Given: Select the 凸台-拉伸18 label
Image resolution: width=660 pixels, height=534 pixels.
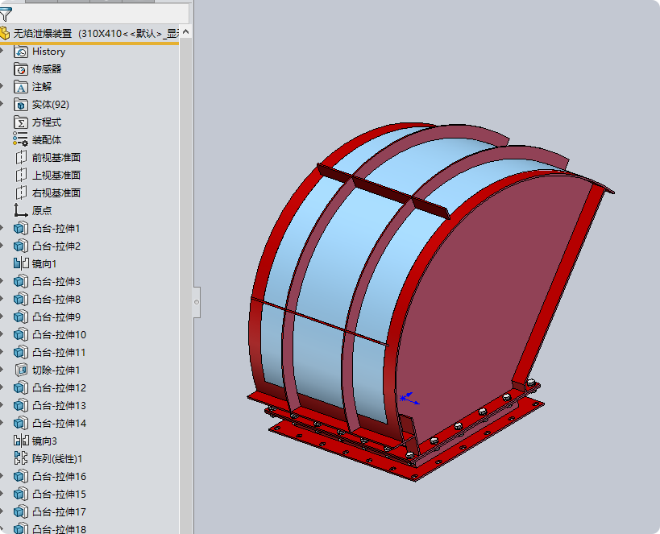Looking at the screenshot, I should (59, 529).
